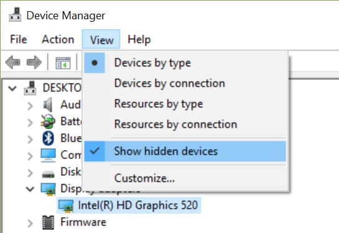Click the Firmware chip icon
Image resolution: width=339 pixels, height=233 pixels.
(48, 222)
